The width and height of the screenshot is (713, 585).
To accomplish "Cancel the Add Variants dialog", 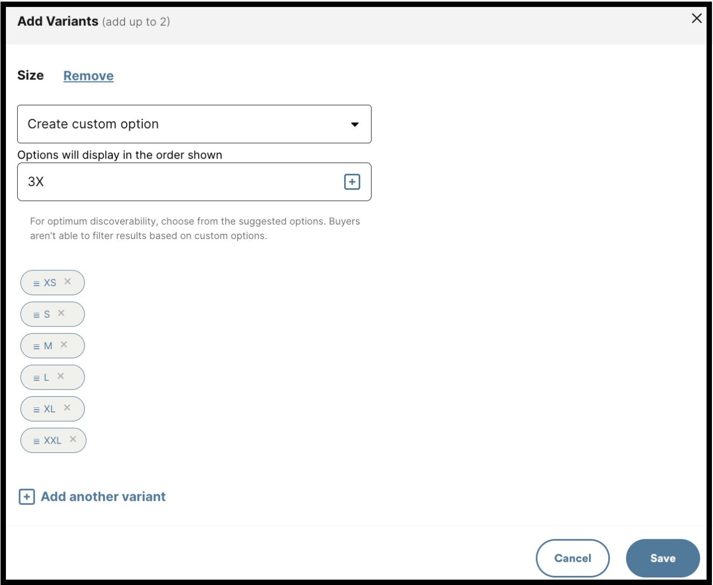I will (573, 558).
